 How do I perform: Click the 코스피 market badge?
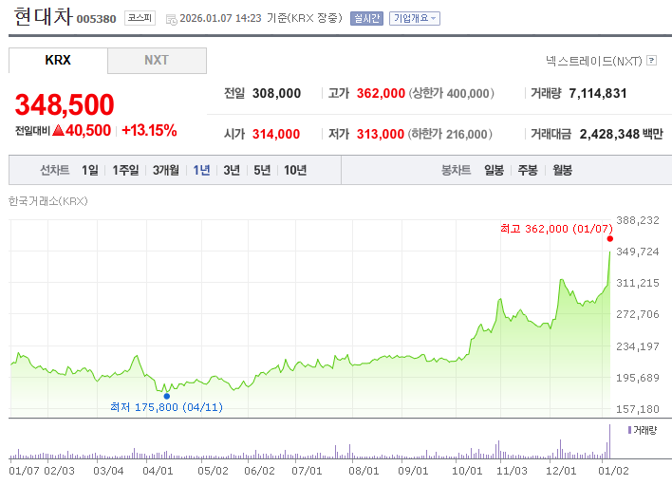140,18
